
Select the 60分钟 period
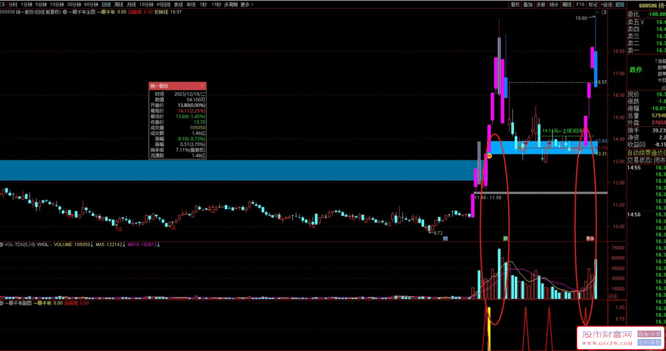(x=91, y=4)
